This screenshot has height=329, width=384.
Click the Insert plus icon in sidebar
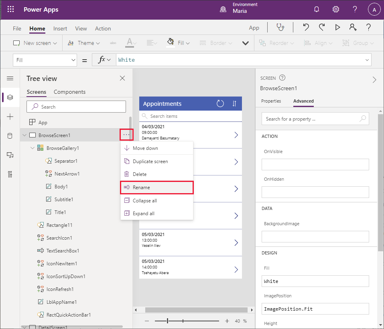pyautogui.click(x=10, y=117)
